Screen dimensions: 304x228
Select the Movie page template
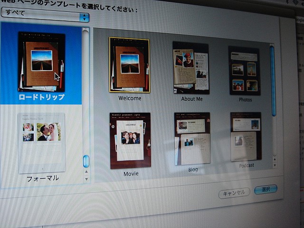[130, 140]
